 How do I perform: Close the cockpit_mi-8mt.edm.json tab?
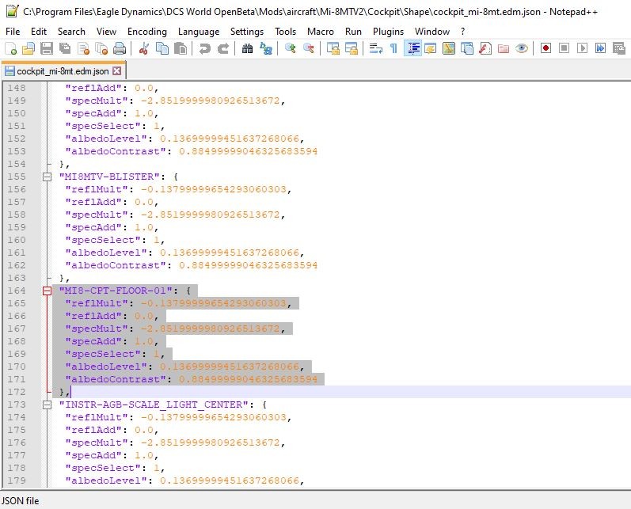point(116,71)
